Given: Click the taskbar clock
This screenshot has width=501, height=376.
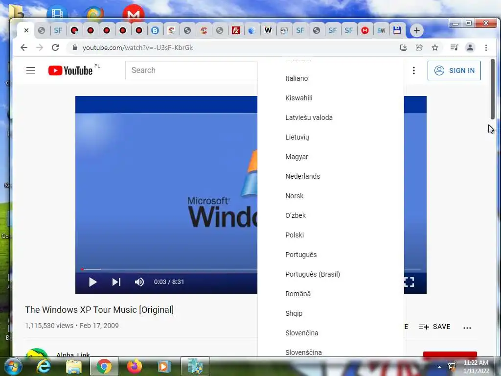Looking at the screenshot, I should click(x=476, y=367).
